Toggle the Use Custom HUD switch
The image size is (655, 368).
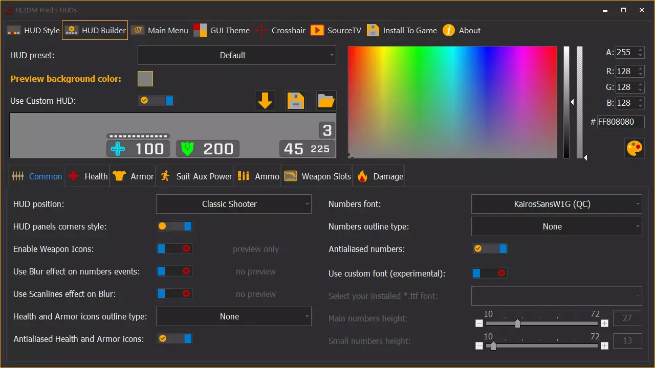click(x=156, y=100)
